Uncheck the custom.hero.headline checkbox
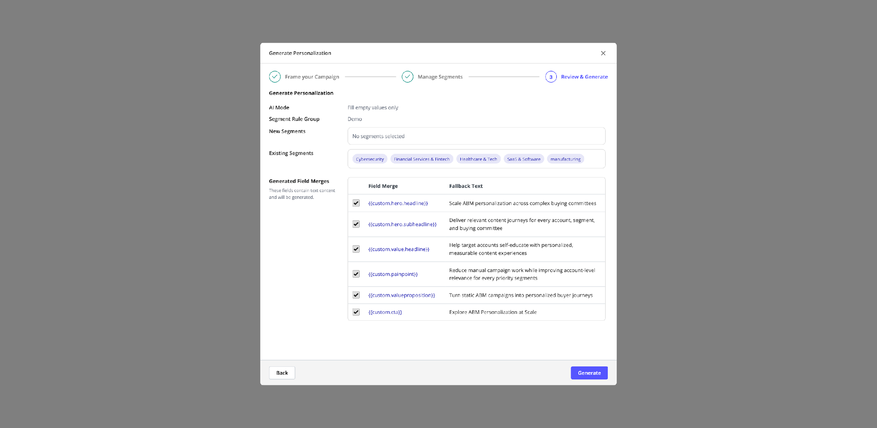877x428 pixels. [x=356, y=203]
